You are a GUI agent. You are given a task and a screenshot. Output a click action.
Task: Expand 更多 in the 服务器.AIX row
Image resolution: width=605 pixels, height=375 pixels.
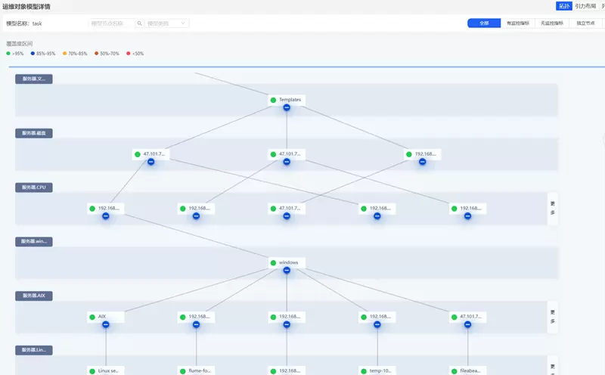(553, 317)
